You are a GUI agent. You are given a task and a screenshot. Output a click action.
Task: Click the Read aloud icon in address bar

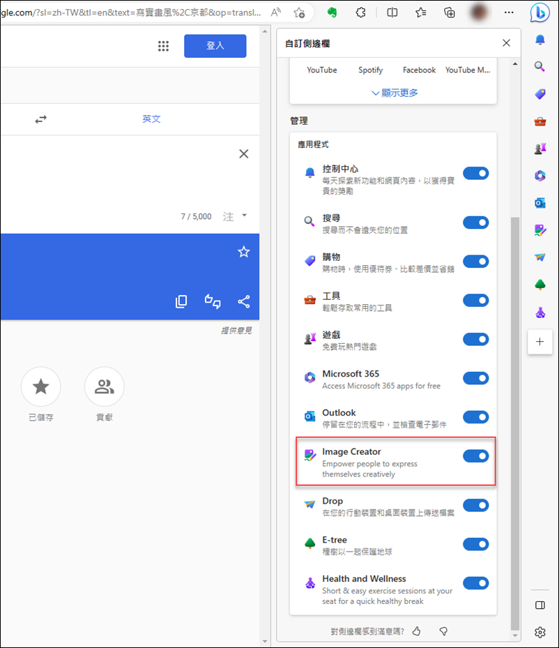tap(276, 13)
